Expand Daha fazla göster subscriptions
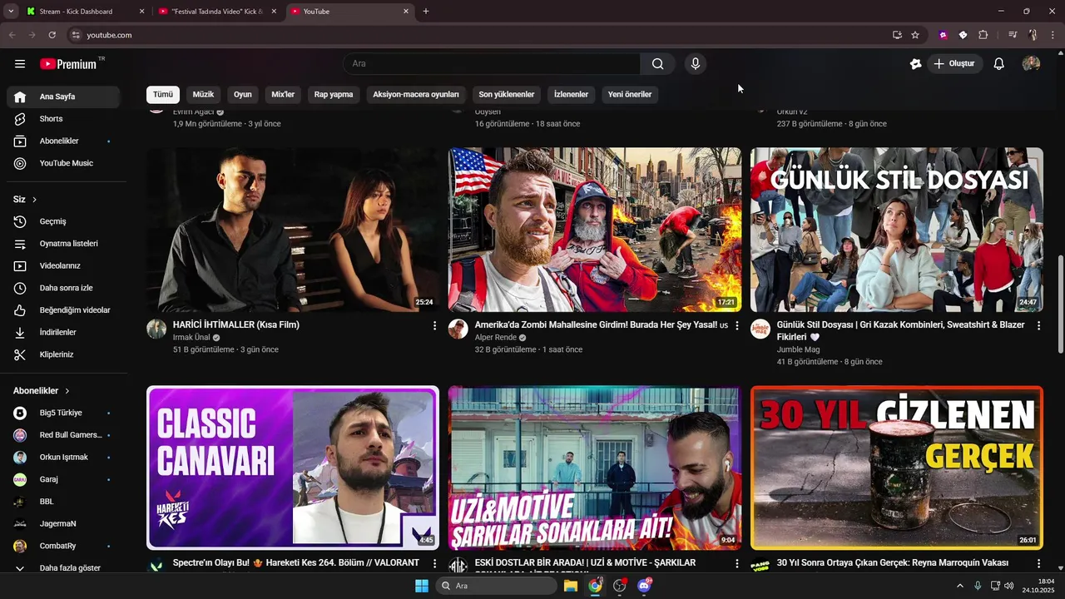Viewport: 1065px width, 599px height. coord(63,568)
